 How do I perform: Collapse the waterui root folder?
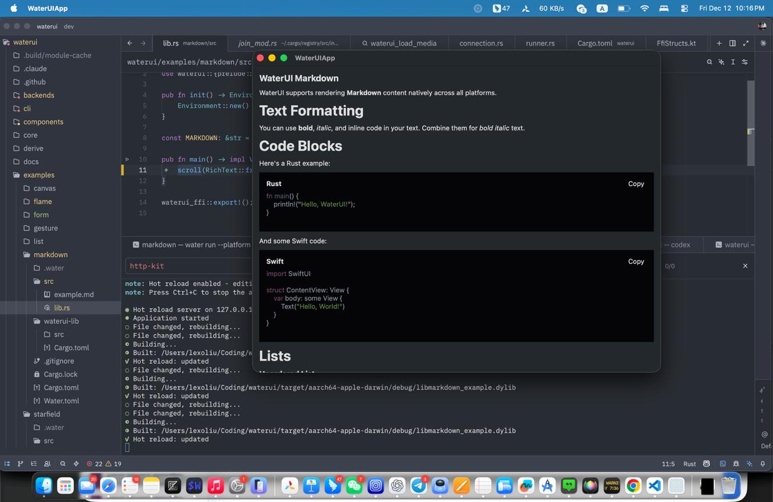point(60,42)
